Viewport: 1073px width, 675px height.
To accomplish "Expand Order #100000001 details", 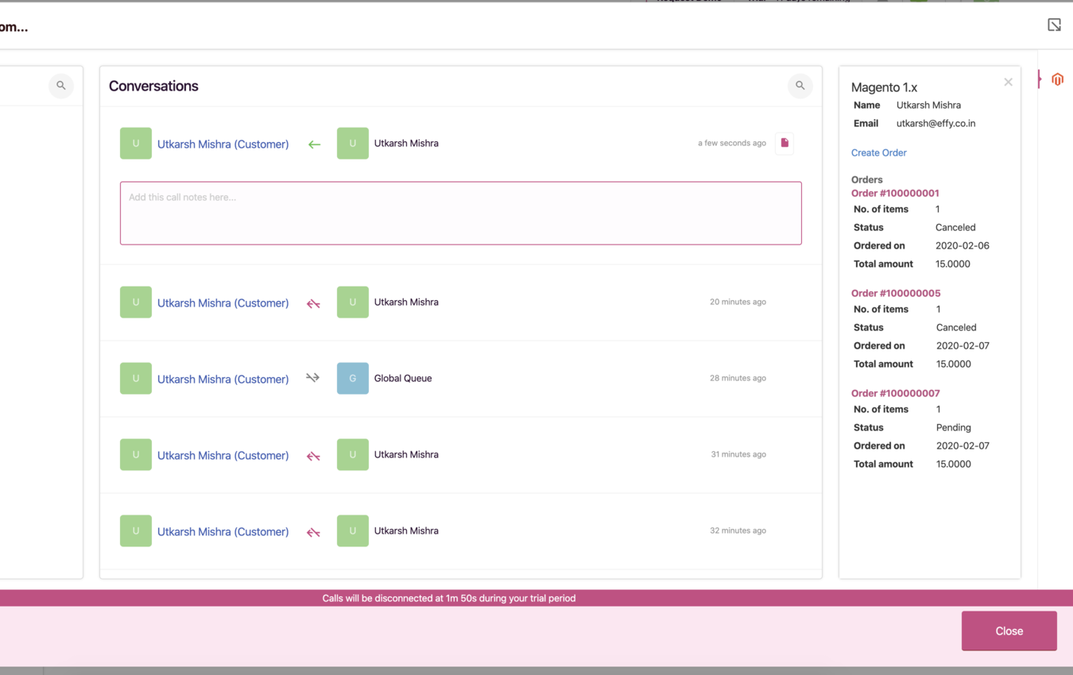I will point(895,193).
